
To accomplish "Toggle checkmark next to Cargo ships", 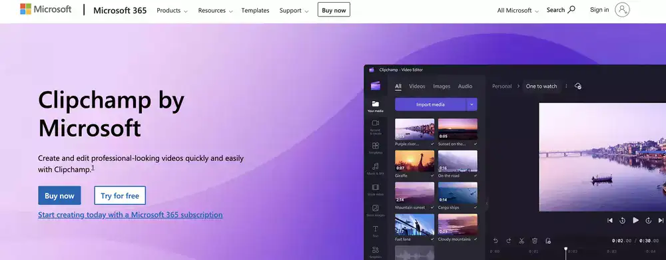I will 476,207.
